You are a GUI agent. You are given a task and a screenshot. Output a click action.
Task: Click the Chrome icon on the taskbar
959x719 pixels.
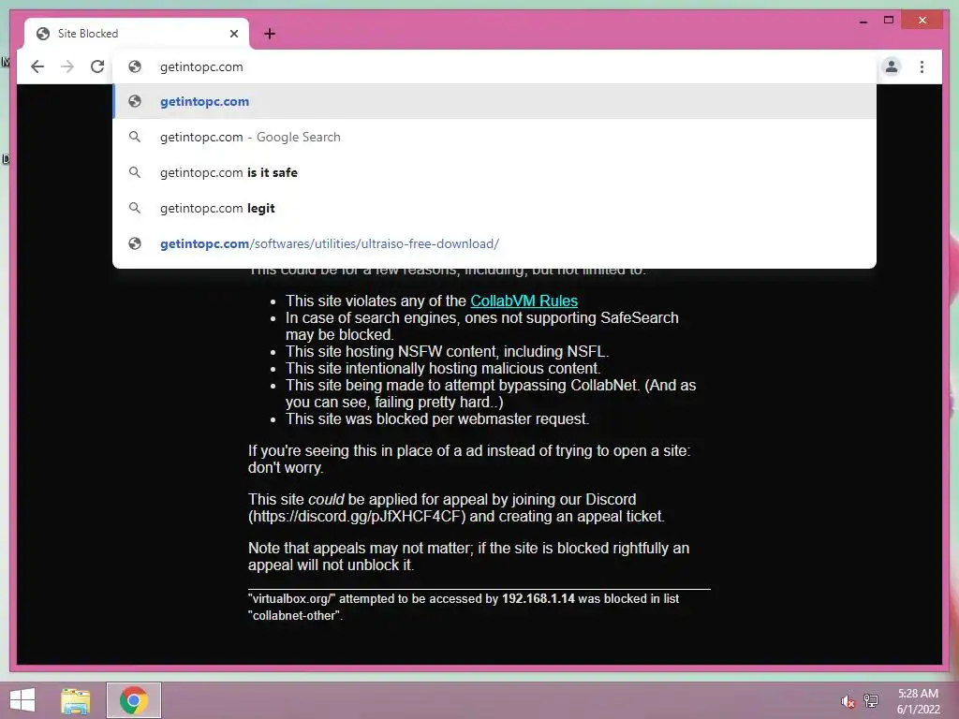pos(133,700)
